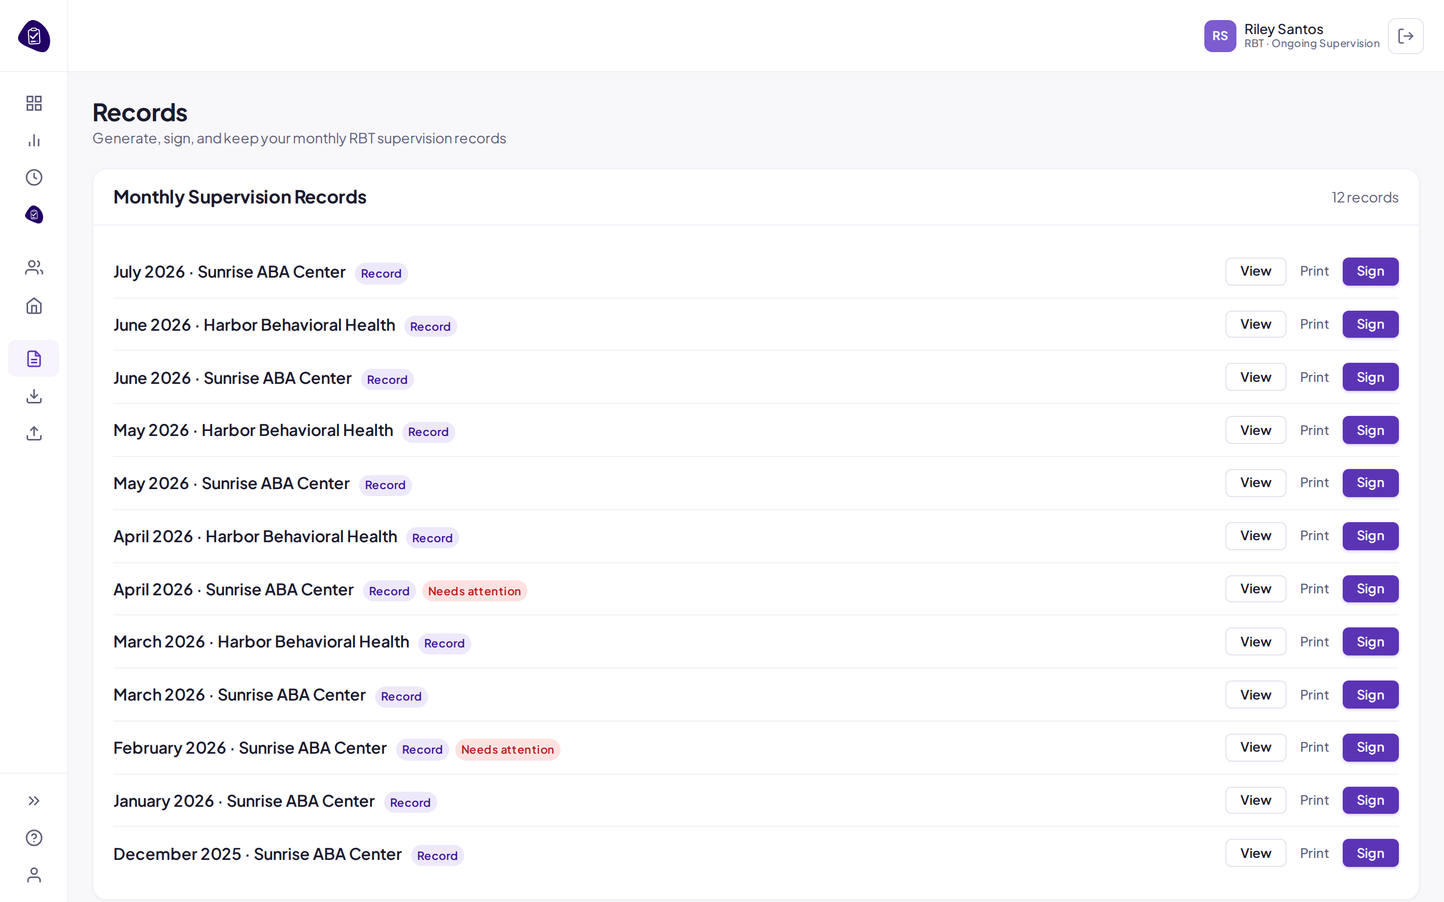Expand sidebar with double chevron icon
This screenshot has height=902, width=1444.
click(x=34, y=801)
